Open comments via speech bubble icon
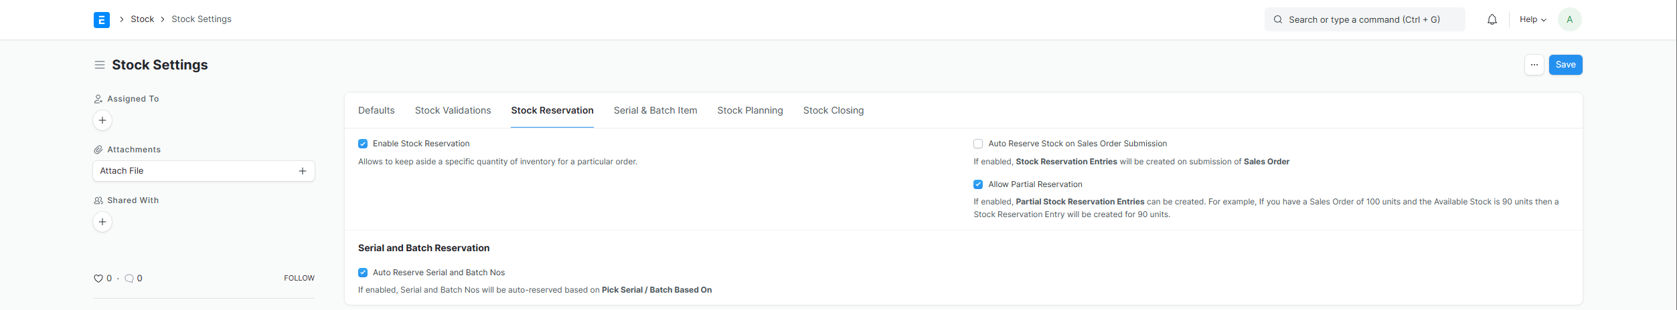This screenshot has height=310, width=1677. pyautogui.click(x=129, y=279)
